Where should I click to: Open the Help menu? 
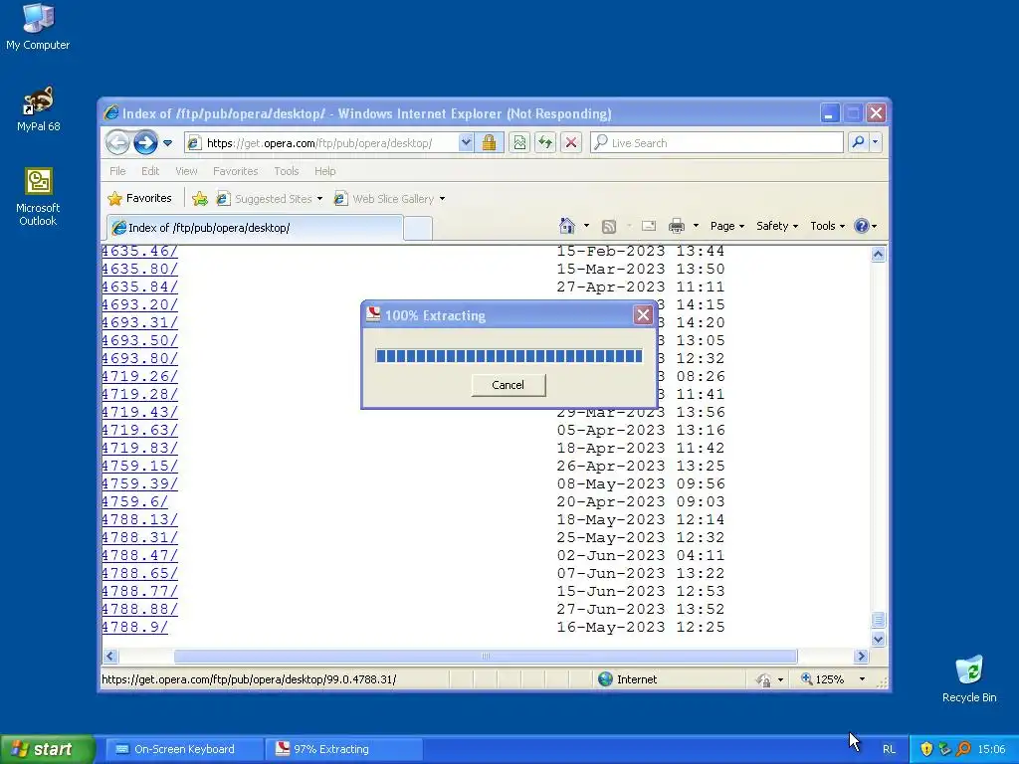[x=325, y=171]
